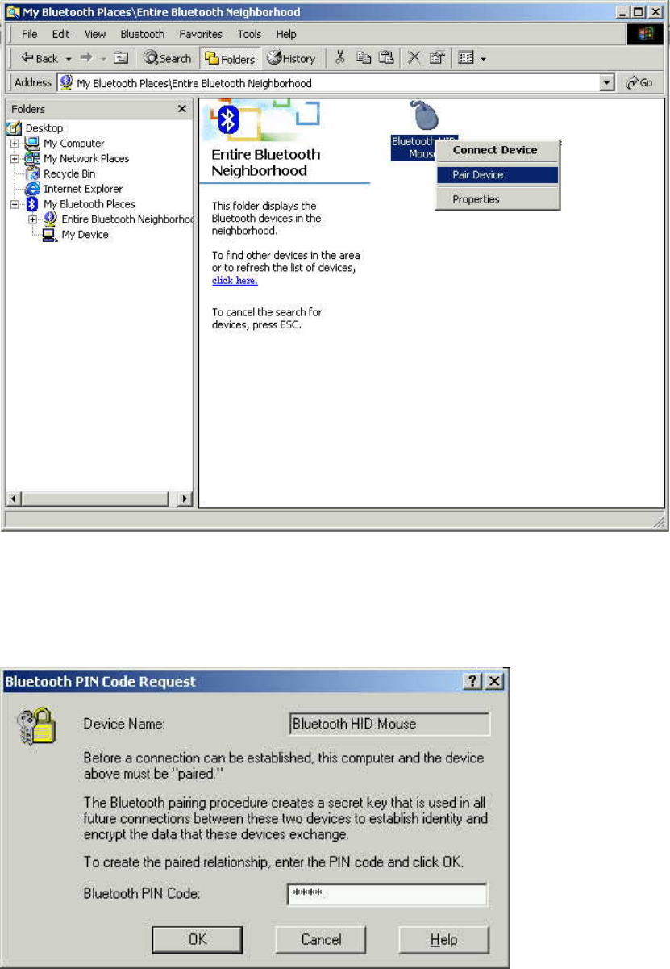Expand Entire Bluetooth Neighborhood node
This screenshot has width=670, height=969.
(32, 219)
